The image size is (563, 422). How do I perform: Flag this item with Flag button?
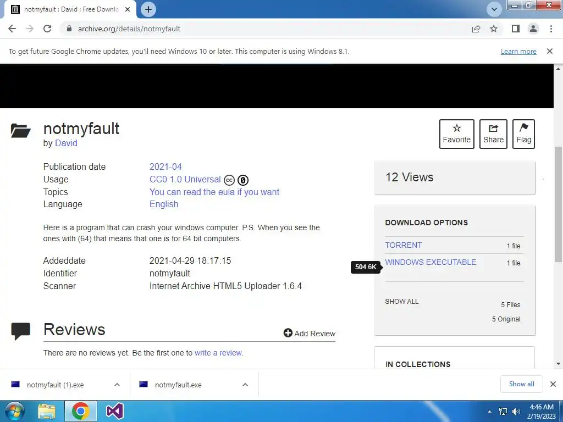coord(523,134)
